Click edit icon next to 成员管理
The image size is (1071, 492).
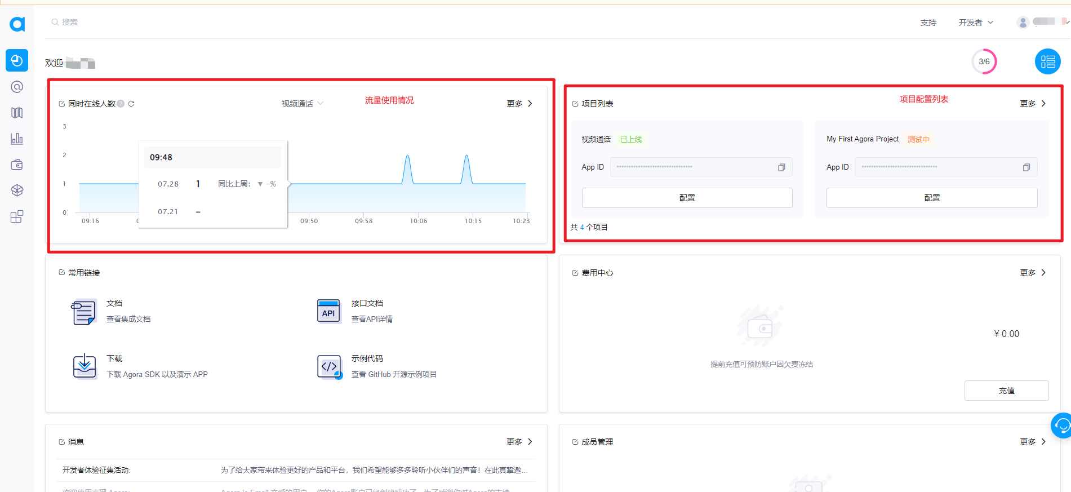(x=575, y=442)
